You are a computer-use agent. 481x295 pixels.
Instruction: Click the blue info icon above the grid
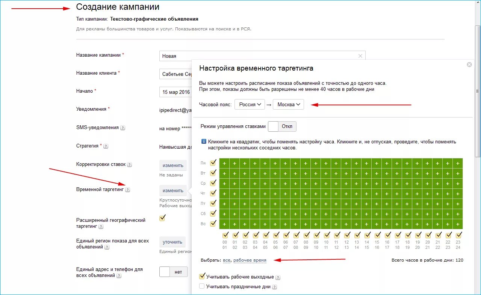coord(204,141)
